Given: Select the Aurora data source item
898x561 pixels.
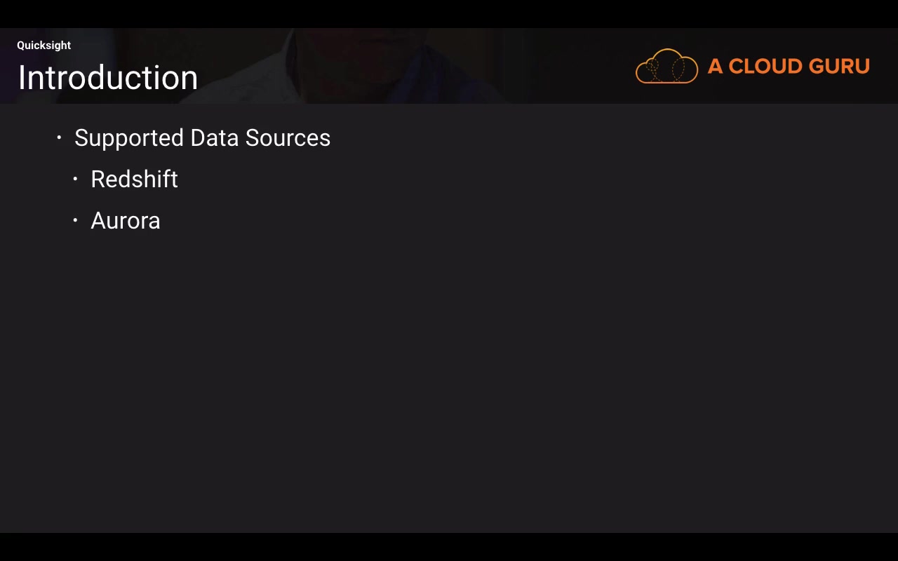Looking at the screenshot, I should click(x=126, y=221).
